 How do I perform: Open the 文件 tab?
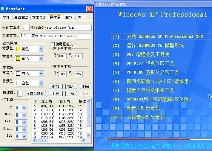6,17
